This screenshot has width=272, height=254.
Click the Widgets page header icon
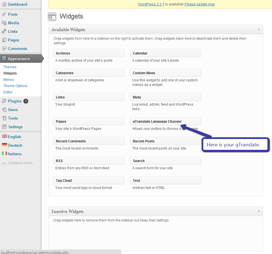[x=52, y=17]
